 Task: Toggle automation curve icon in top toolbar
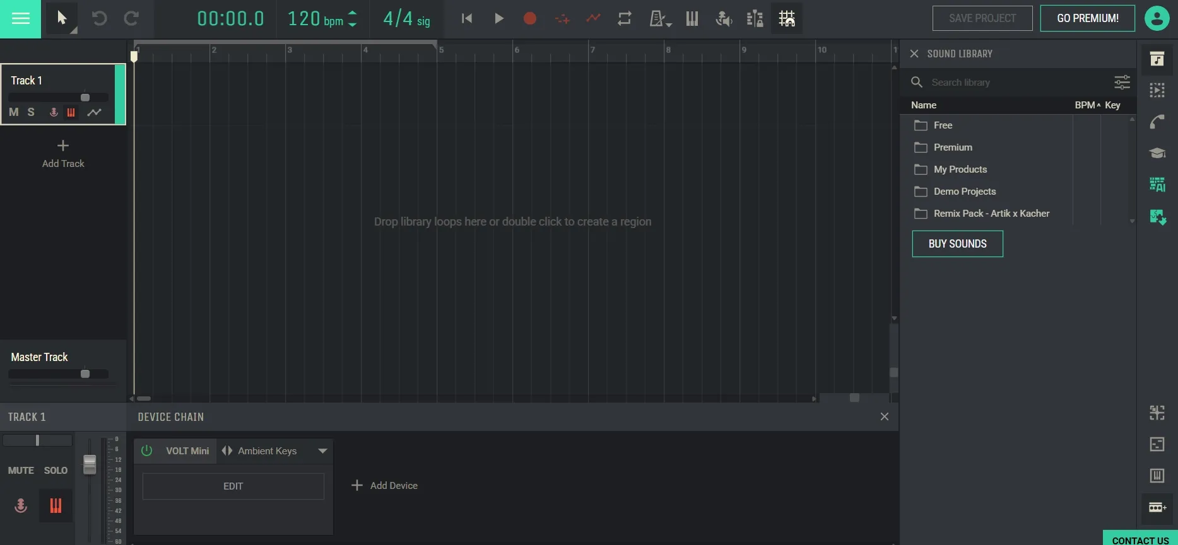[x=593, y=18]
